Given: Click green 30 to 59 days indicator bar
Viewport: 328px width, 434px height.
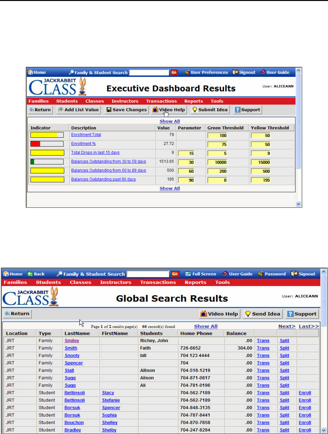Looking at the screenshot, I should [47, 162].
